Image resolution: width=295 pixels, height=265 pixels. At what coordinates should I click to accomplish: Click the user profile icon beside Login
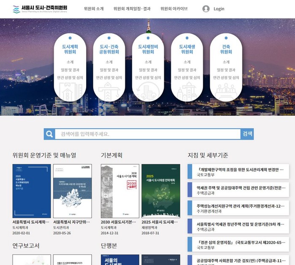pyautogui.click(x=206, y=9)
